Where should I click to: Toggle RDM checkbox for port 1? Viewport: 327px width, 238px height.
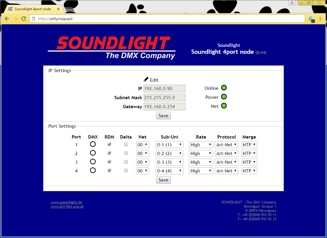[x=109, y=144]
